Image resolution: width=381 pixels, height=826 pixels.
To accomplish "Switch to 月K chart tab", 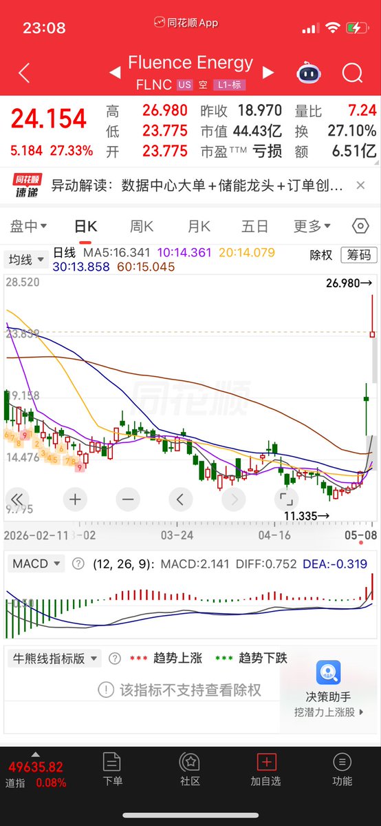I will click(198, 227).
